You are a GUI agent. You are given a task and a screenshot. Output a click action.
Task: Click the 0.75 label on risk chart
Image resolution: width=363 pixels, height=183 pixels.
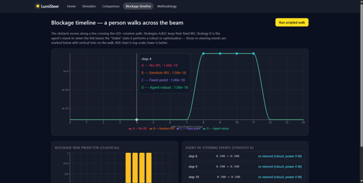pyautogui.click(x=66, y=163)
